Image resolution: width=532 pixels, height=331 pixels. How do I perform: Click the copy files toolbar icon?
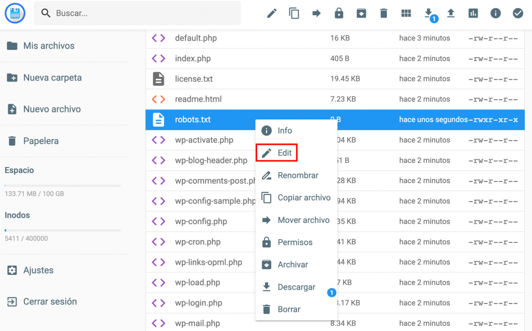pyautogui.click(x=294, y=13)
